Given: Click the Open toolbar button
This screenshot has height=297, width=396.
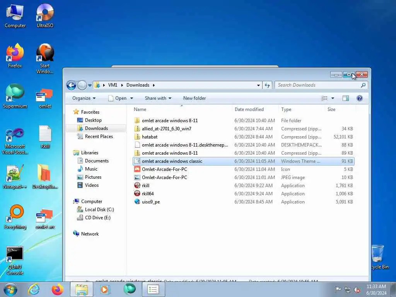Looking at the screenshot, I should [118, 98].
